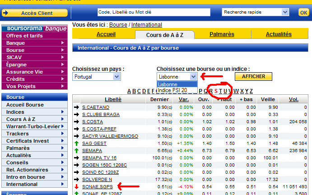Viewport: 312px width, 195px height.
Task: Click the black arrow beside S.CAETANO
Action: [76, 107]
